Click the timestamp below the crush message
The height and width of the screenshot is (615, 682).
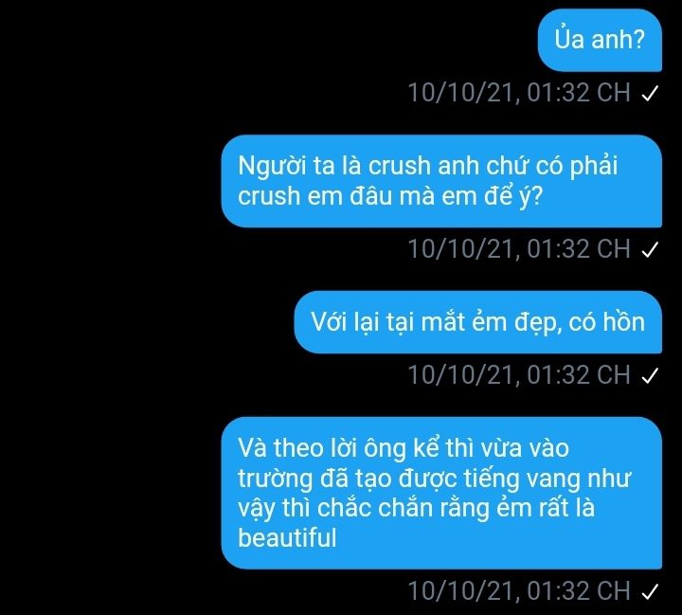pos(519,249)
